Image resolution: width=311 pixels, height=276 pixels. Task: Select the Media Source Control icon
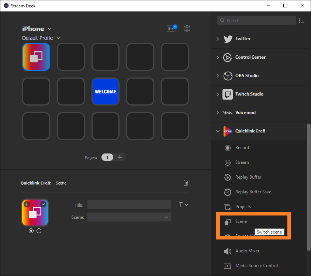point(228,266)
